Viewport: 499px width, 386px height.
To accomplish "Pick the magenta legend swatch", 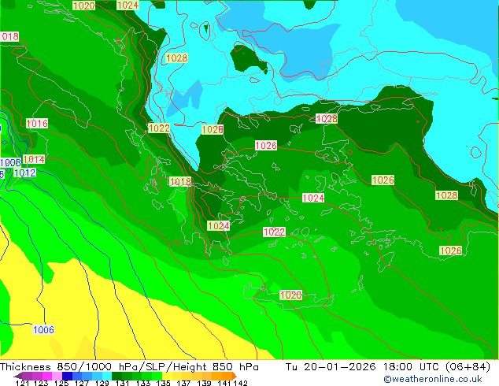I will click(x=46, y=376).
